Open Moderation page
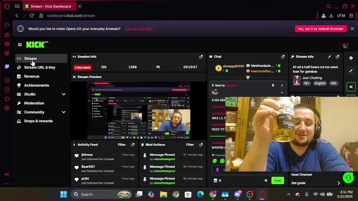358x201 pixels. coord(41,103)
